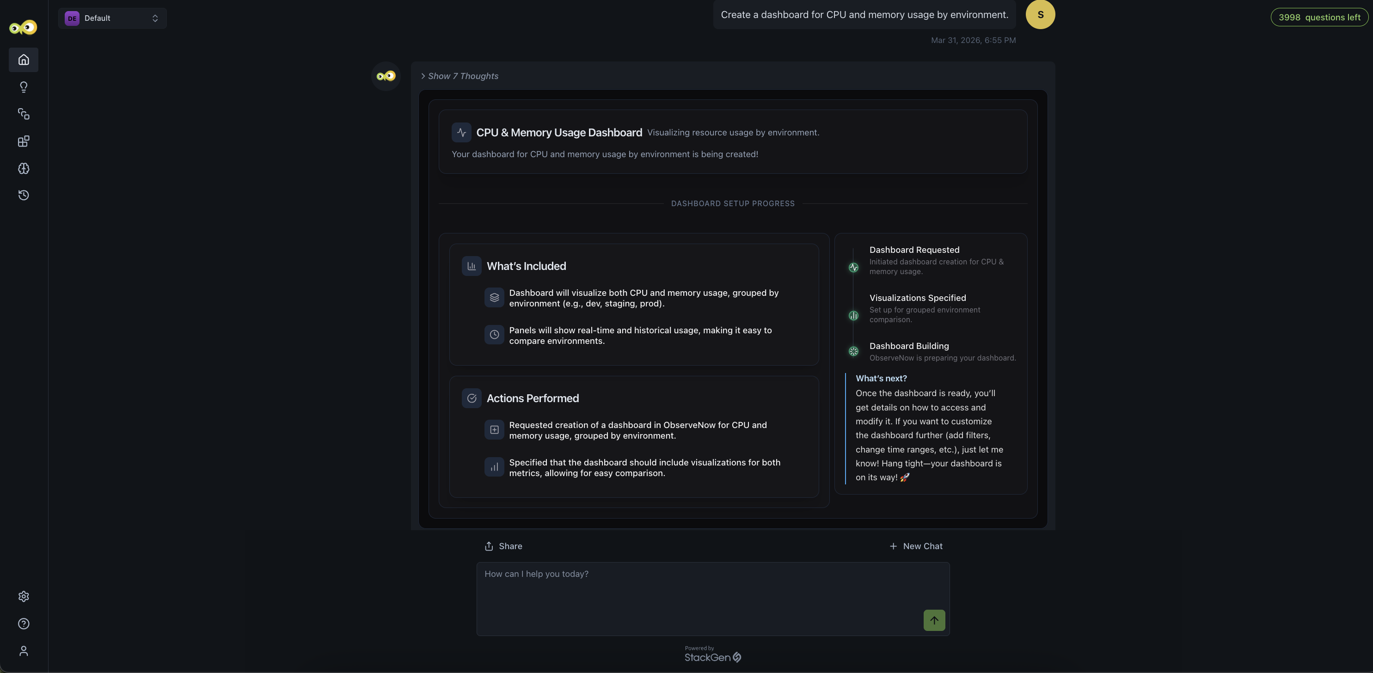The image size is (1373, 673).
Task: Open the user profile sidebar icon
Action: (24, 651)
